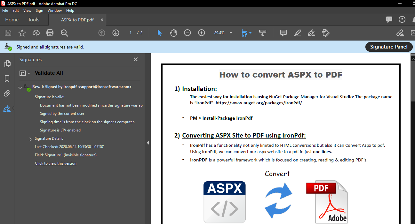Select 'Signed by the current user' row
415x224 pixels.
(62, 114)
